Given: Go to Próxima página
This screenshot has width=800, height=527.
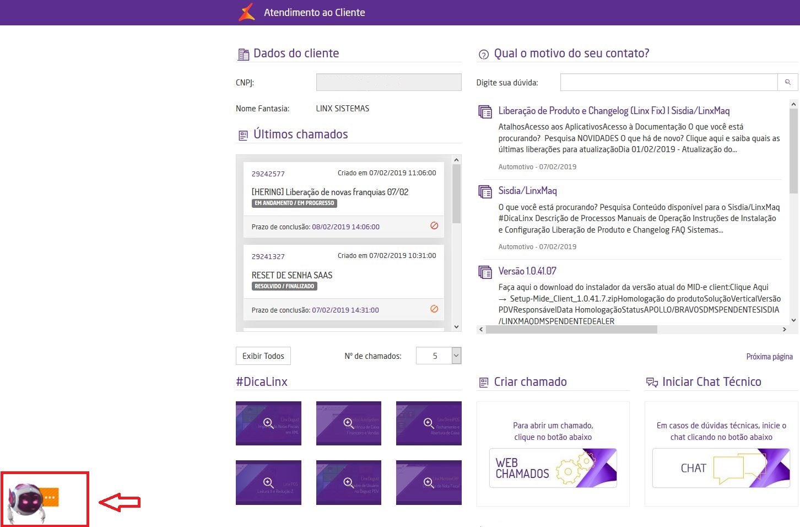Looking at the screenshot, I should [769, 357].
